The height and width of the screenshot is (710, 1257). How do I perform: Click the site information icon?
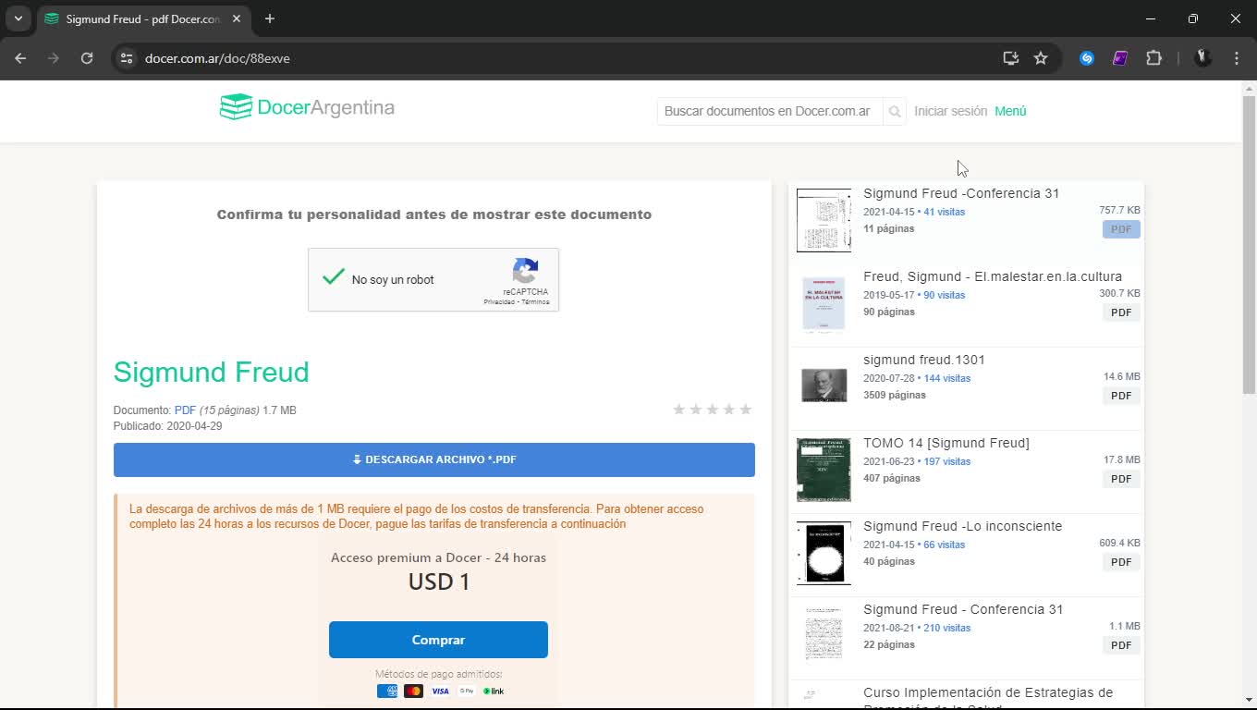pyautogui.click(x=127, y=58)
